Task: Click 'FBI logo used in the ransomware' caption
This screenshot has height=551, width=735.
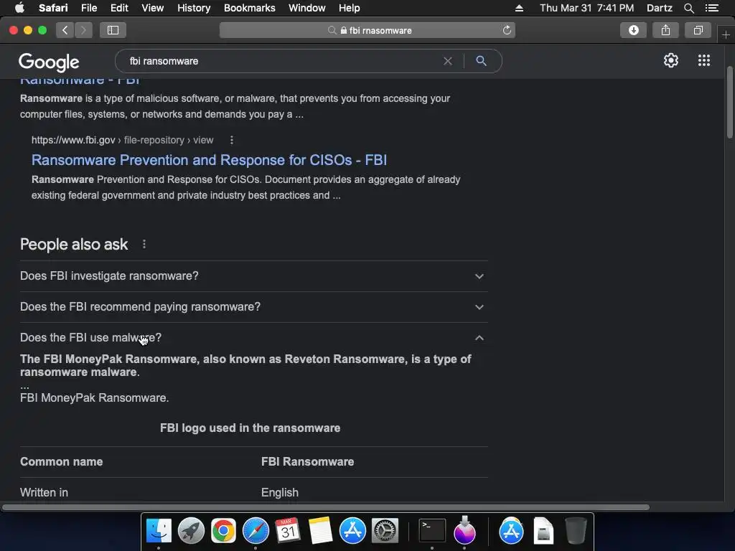Action: [251, 428]
